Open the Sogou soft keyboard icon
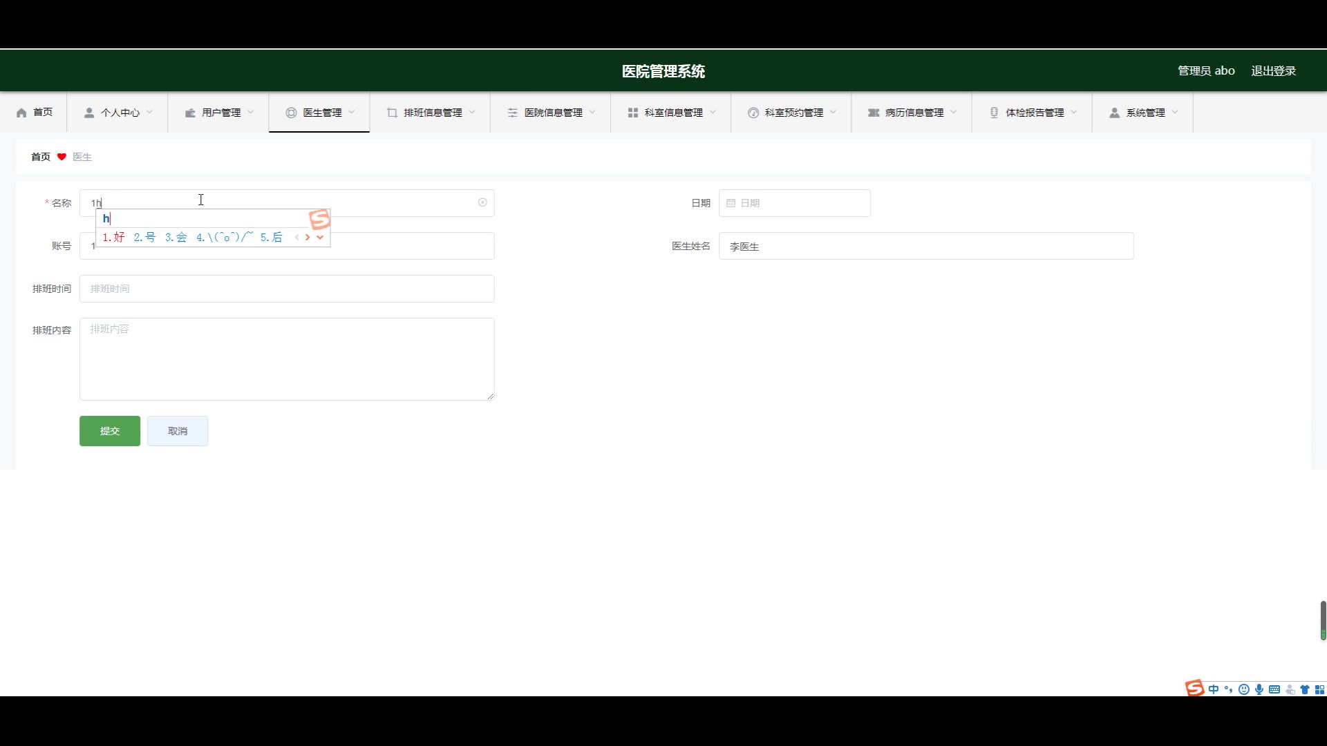This screenshot has height=746, width=1327. 1274,689
